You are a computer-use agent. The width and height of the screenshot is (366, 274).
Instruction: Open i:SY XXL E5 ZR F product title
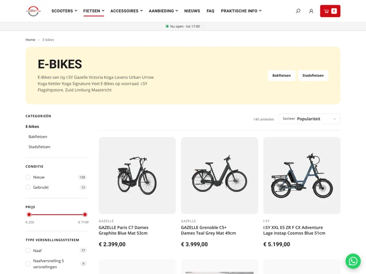[x=294, y=230]
